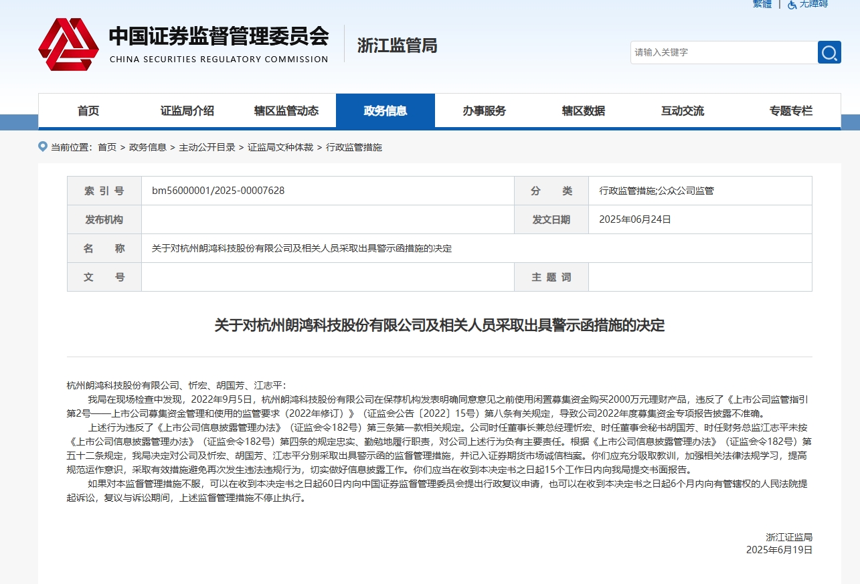Click the location pin icon in breadcrumb
The width and height of the screenshot is (860, 584).
[43, 147]
